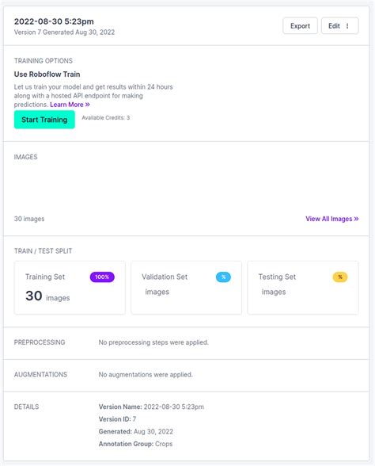Viewport: 375px width, 466px height.
Task: Select the Training Set card
Action: point(70,288)
